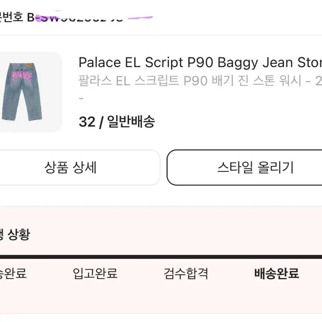Click the pink Palace logo on jeans image

(22, 77)
